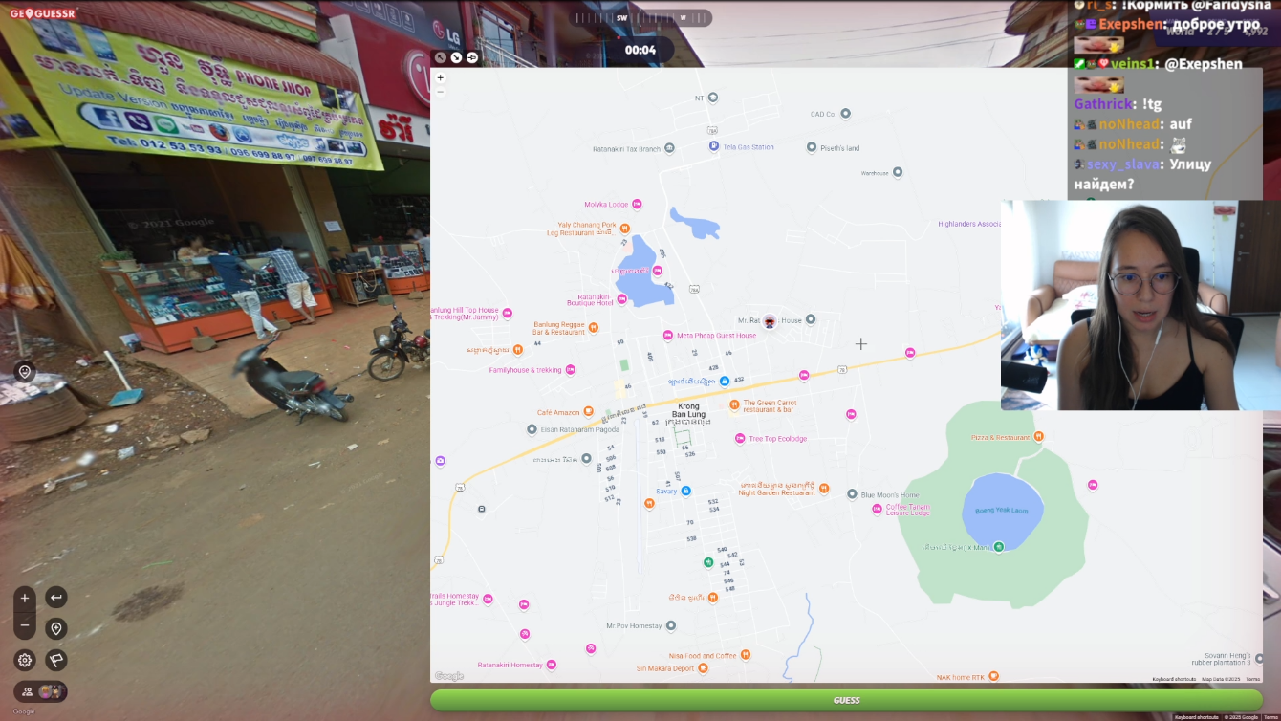Select Familyhouse & trekking marker
Image resolution: width=1281 pixels, height=721 pixels.
click(x=571, y=369)
